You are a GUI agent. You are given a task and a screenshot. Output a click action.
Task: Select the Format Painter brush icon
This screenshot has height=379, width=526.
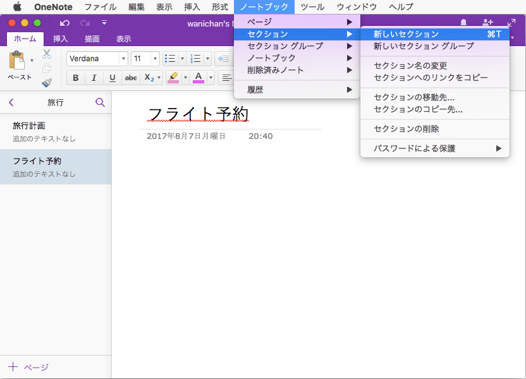tap(47, 83)
